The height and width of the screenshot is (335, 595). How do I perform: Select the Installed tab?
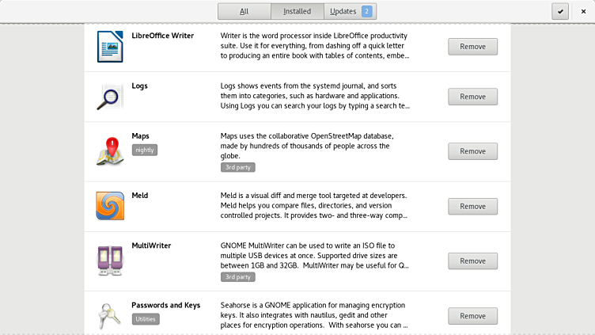tap(297, 11)
